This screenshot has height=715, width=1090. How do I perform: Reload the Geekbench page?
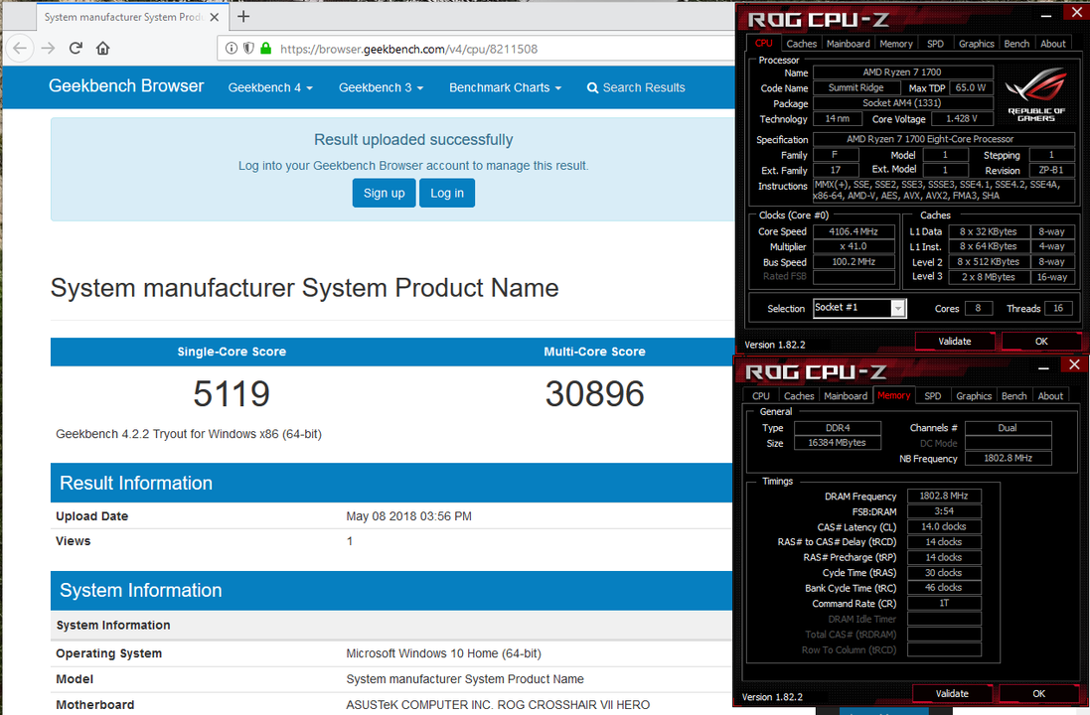76,48
